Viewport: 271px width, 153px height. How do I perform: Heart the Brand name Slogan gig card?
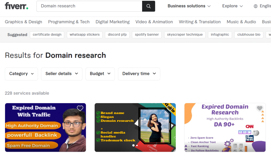pos(170,108)
